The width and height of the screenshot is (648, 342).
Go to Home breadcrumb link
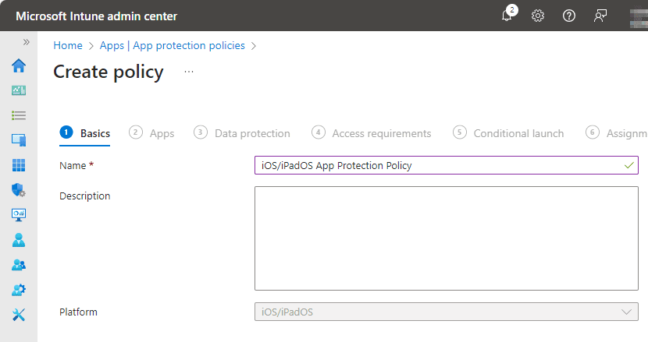pos(68,46)
